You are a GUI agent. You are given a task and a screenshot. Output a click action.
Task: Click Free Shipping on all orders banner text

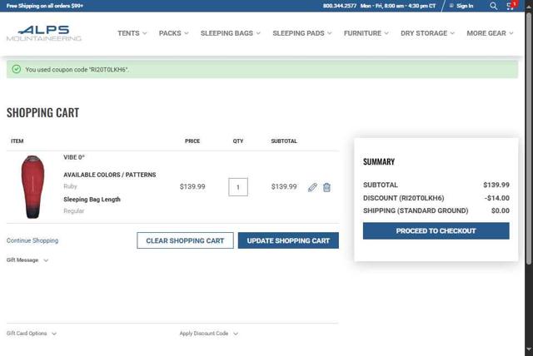click(44, 6)
